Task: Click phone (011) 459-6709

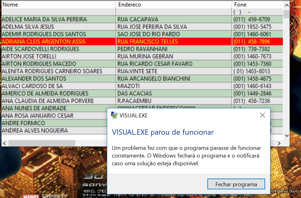Action: 252,19
